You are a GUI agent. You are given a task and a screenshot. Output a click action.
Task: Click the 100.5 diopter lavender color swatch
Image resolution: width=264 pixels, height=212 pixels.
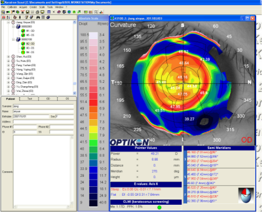pyautogui.click(x=93, y=35)
